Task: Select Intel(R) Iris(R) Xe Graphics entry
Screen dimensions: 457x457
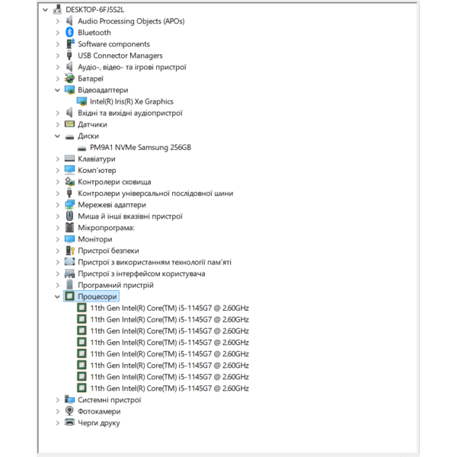Action: point(132,102)
